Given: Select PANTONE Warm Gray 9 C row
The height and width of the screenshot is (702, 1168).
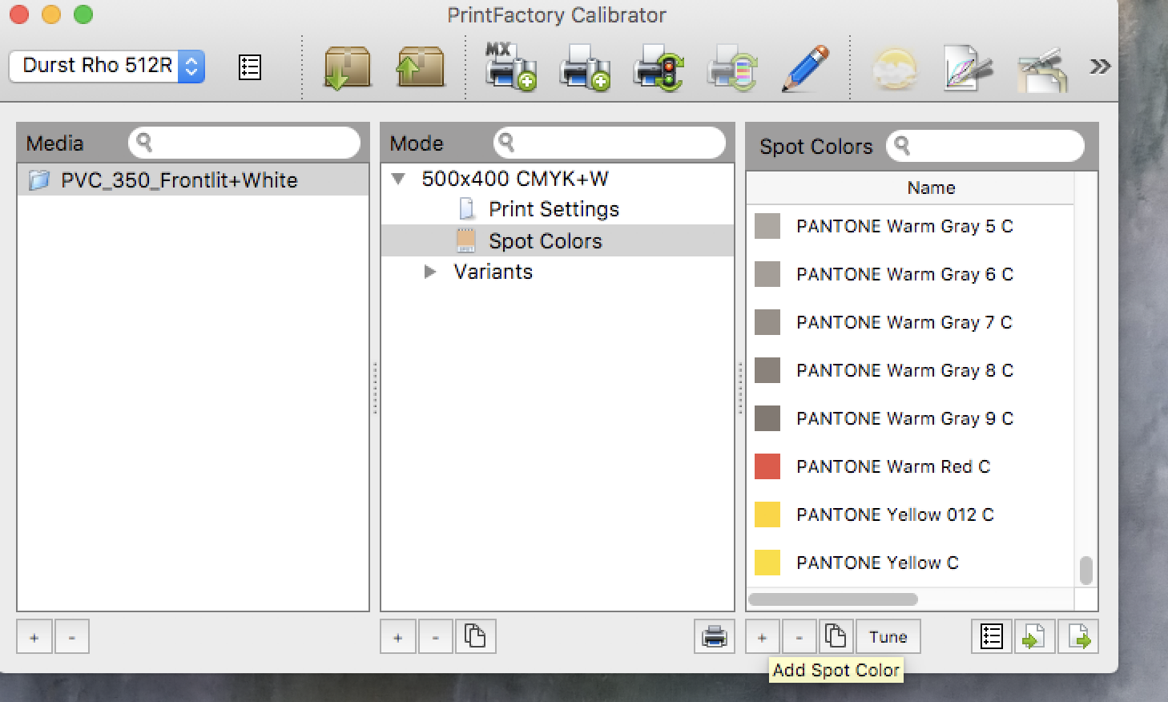Looking at the screenshot, I should pyautogui.click(x=910, y=418).
